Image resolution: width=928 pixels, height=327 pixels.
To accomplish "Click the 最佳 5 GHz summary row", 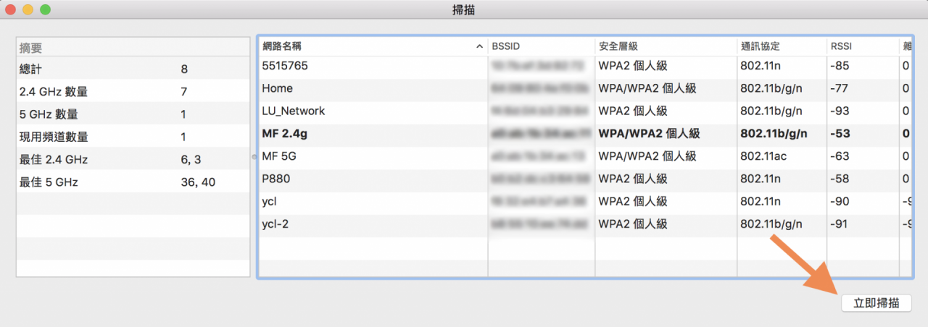I will coord(133,182).
